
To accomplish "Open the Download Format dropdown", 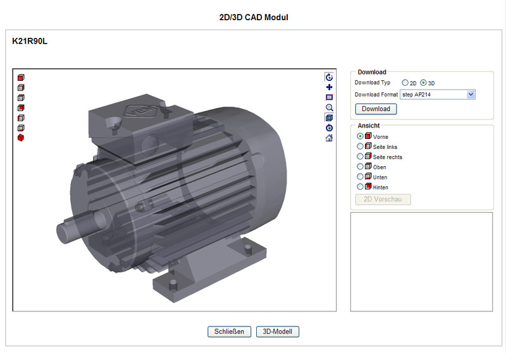I will coord(437,95).
